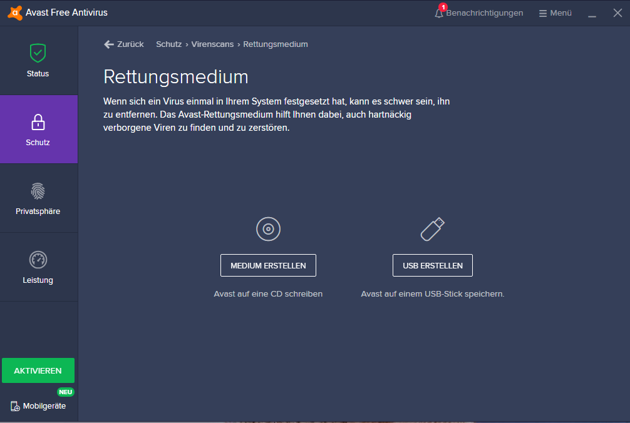The height and width of the screenshot is (423, 630).
Task: Click the Mobilgeräte phone icon
Action: tap(15, 406)
